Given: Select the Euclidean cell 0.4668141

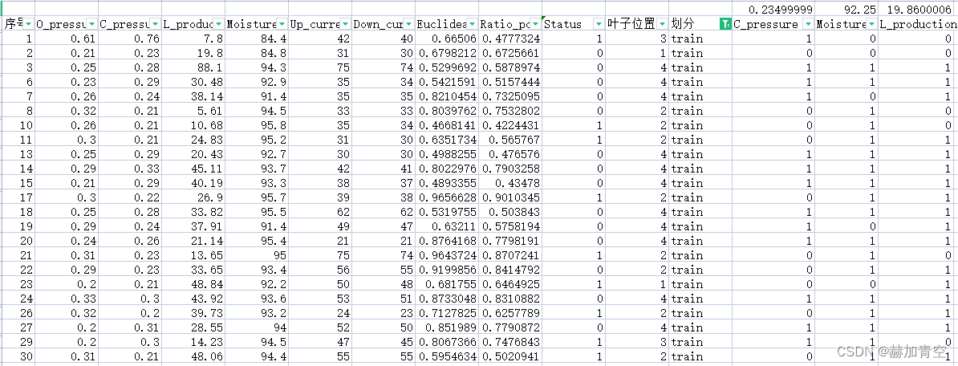Looking at the screenshot, I should [x=447, y=125].
